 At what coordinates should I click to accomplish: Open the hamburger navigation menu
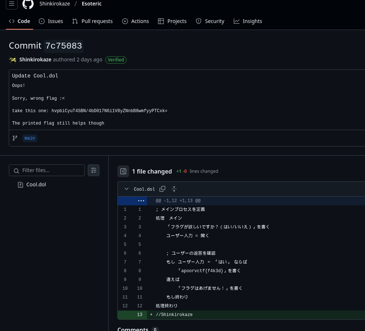coord(12,4)
